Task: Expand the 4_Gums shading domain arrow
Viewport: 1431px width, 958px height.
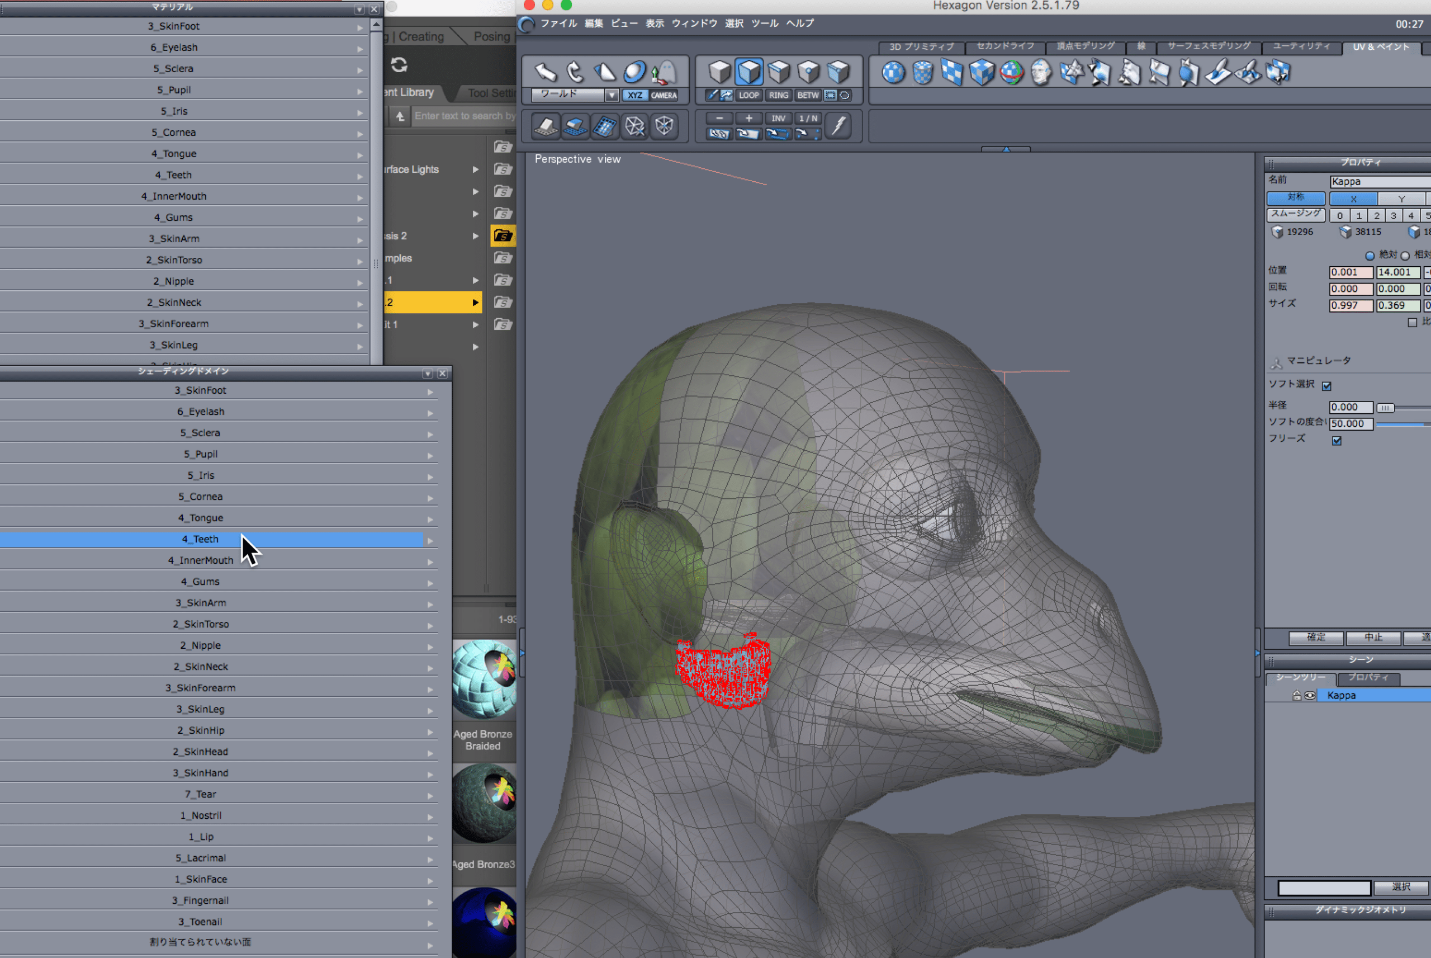Action: tap(430, 583)
